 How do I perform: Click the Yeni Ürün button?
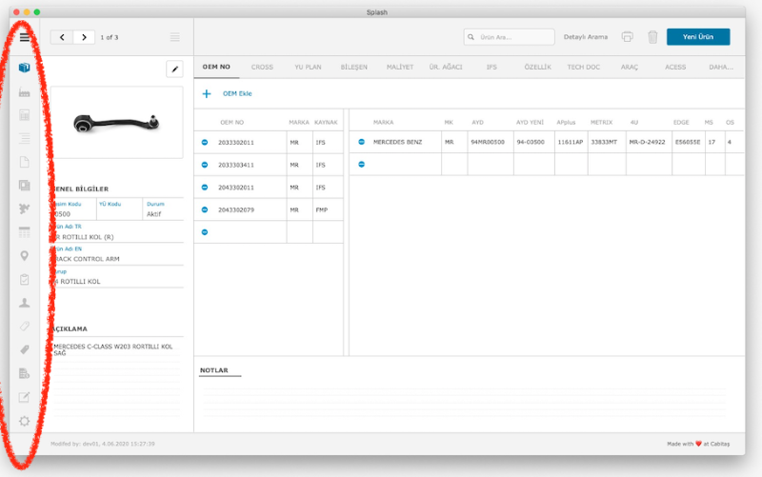[x=698, y=37]
